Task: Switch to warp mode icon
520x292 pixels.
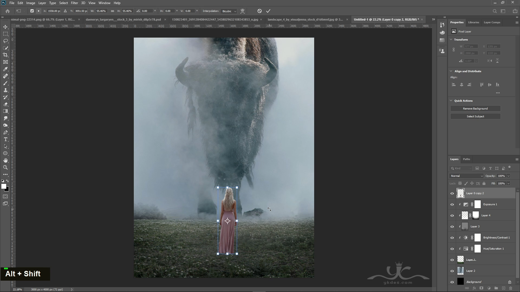Action: pos(242,11)
